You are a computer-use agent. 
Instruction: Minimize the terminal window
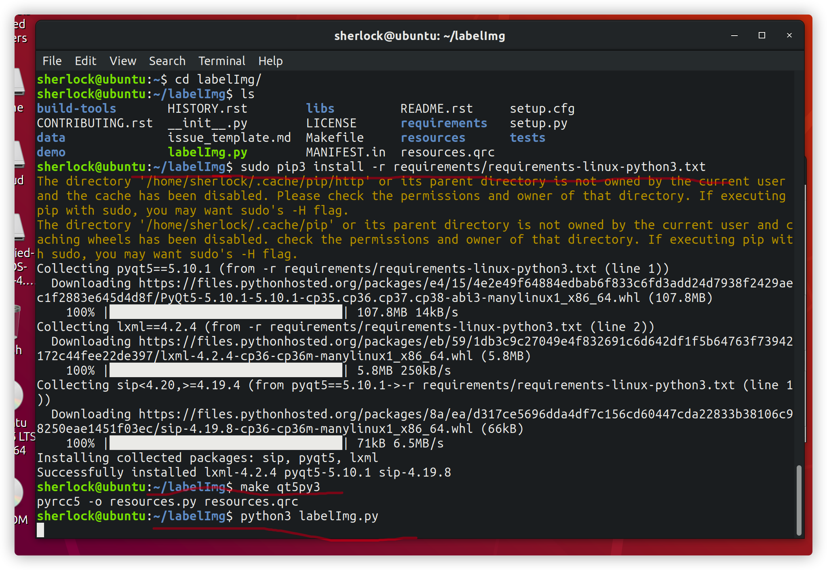pyautogui.click(x=734, y=36)
